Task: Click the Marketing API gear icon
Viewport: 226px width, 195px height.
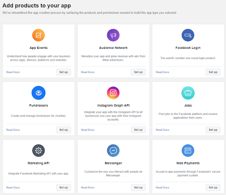Action: point(38,151)
